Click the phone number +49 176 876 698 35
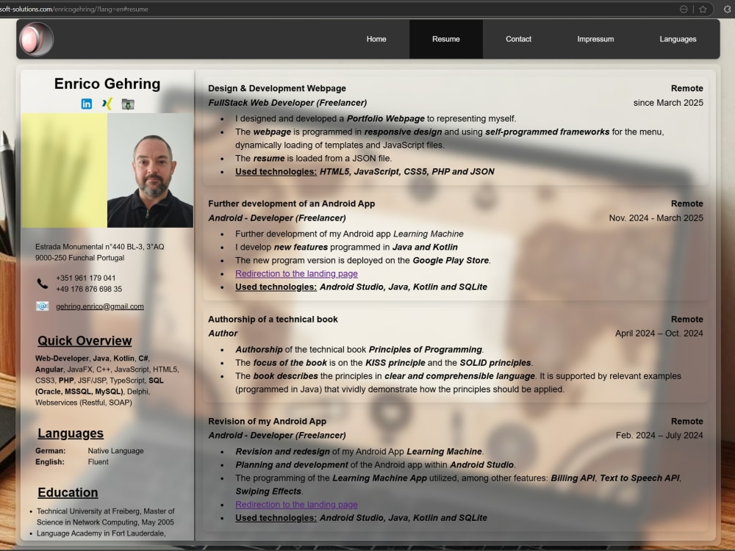The width and height of the screenshot is (735, 551). [89, 289]
